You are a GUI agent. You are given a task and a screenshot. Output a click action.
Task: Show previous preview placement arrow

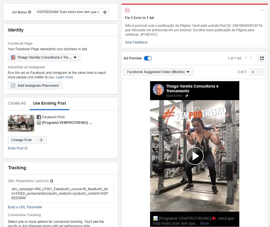pos(253,72)
